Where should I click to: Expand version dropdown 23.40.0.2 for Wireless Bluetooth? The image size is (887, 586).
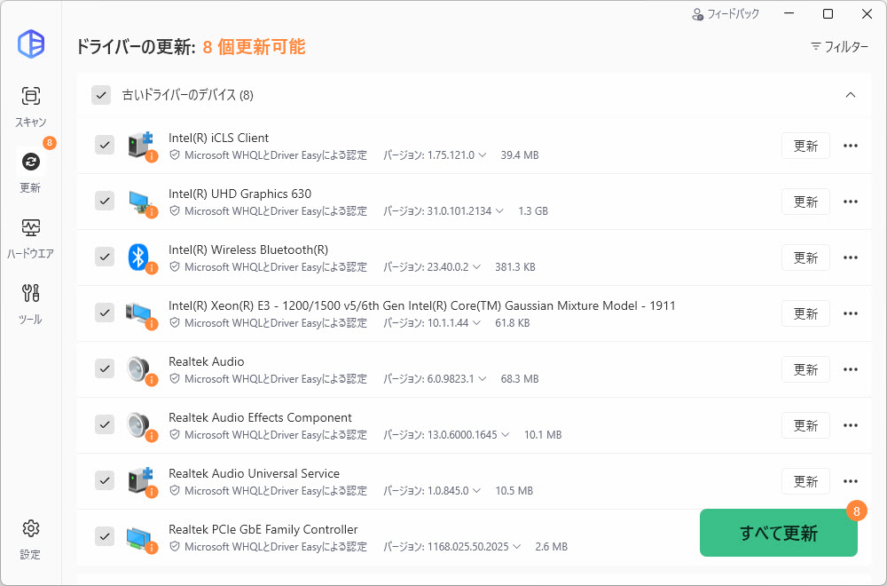477,267
